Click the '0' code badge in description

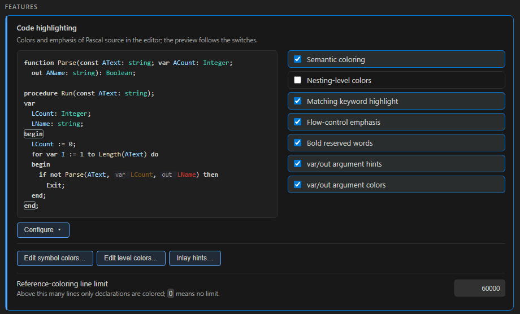[171, 294]
